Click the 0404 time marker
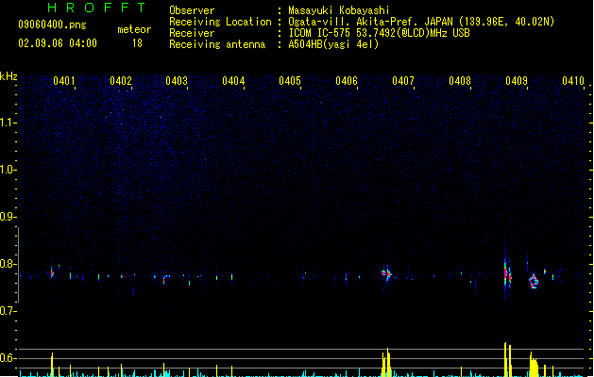The width and height of the screenshot is (594, 377). pos(233,81)
